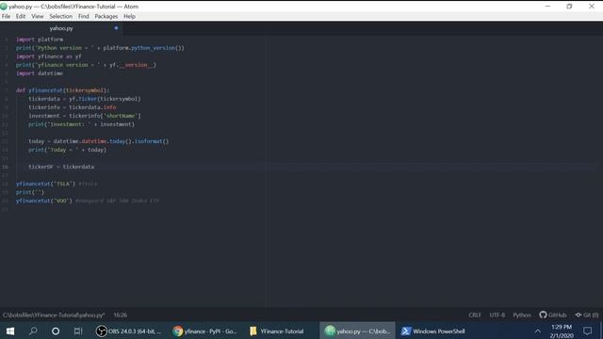Click the 'today = datetime.datetime.today()' line
The height and width of the screenshot is (339, 603).
[x=98, y=141]
